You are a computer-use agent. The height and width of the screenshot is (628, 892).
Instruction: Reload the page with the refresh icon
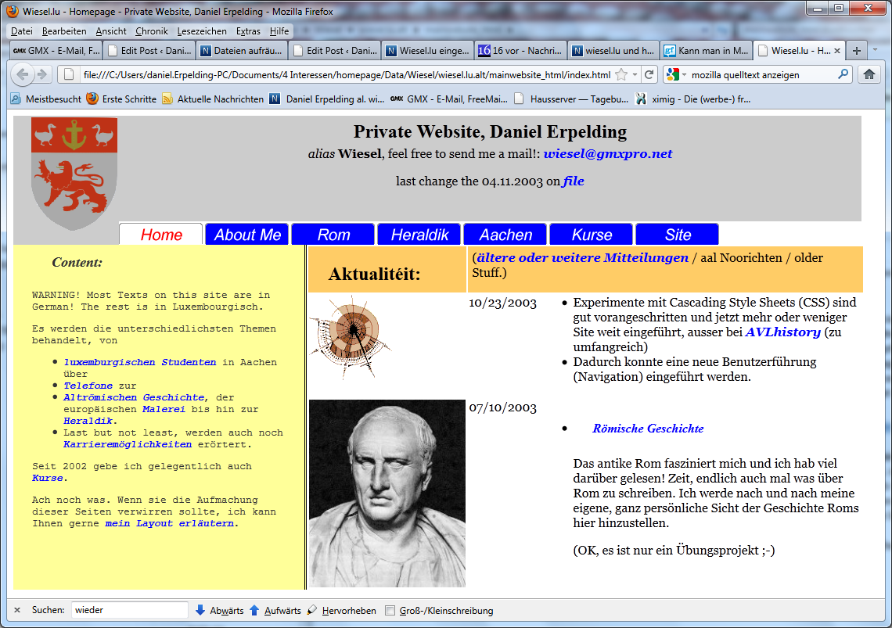[x=649, y=74]
